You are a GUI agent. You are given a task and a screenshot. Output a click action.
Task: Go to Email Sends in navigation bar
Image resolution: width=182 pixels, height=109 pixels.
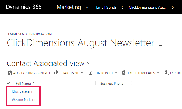106,8
